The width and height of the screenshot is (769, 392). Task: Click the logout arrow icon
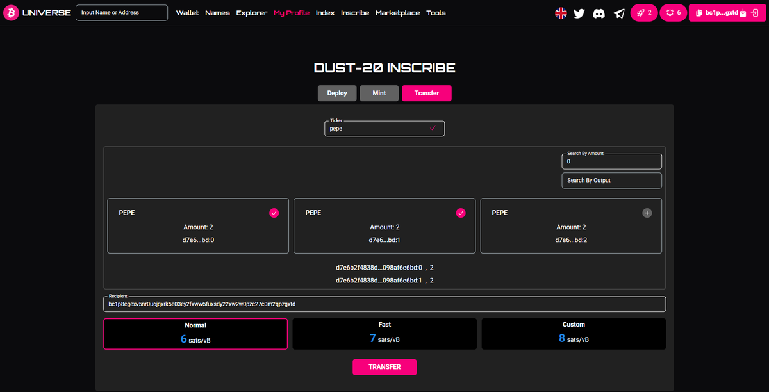tap(754, 13)
